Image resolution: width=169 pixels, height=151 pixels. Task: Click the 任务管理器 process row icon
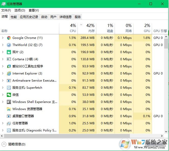9,123
